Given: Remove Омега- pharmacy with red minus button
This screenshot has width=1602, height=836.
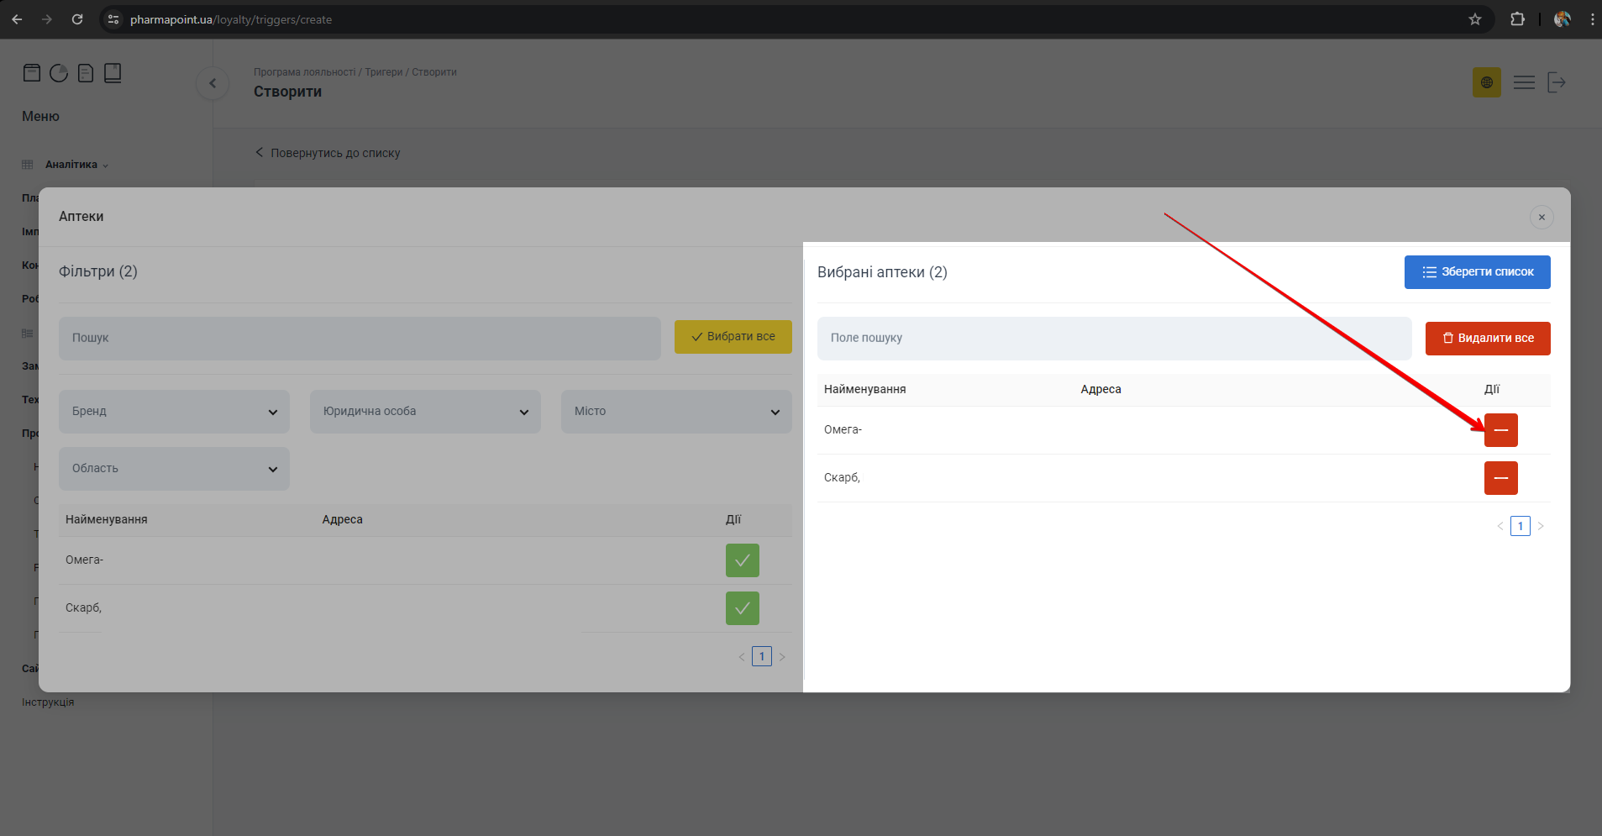Looking at the screenshot, I should (x=1500, y=430).
